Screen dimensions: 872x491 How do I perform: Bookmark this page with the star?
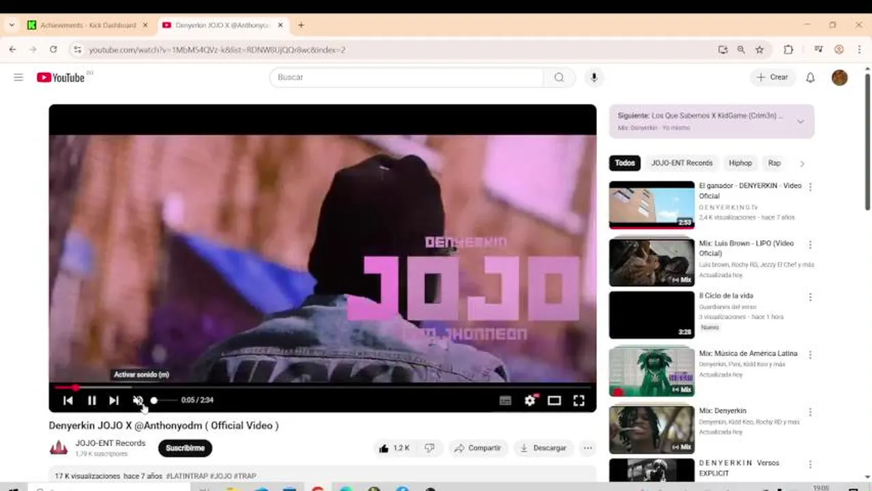759,50
